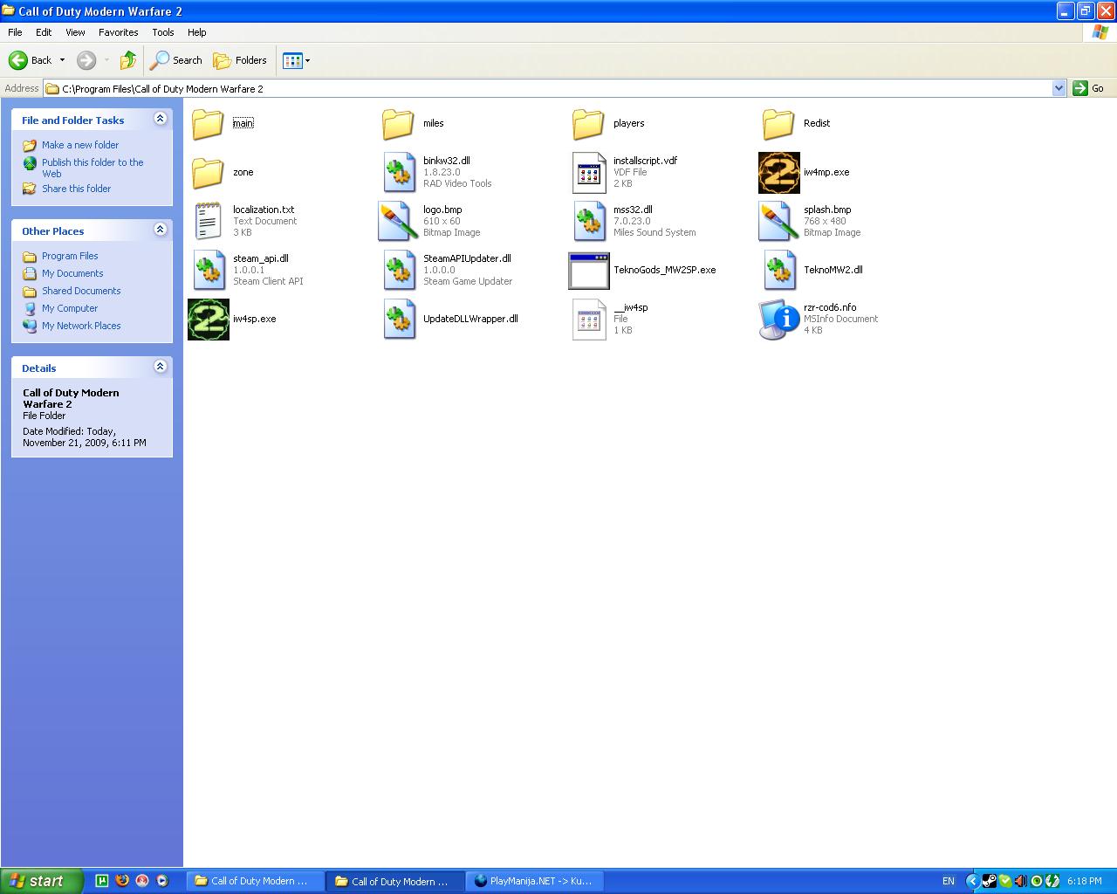Select the steam_api.dll file icon
The height and width of the screenshot is (894, 1117).
point(209,271)
